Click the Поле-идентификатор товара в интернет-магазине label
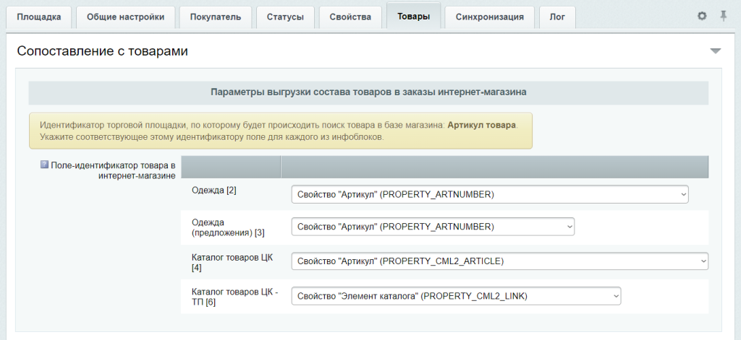 [x=113, y=170]
